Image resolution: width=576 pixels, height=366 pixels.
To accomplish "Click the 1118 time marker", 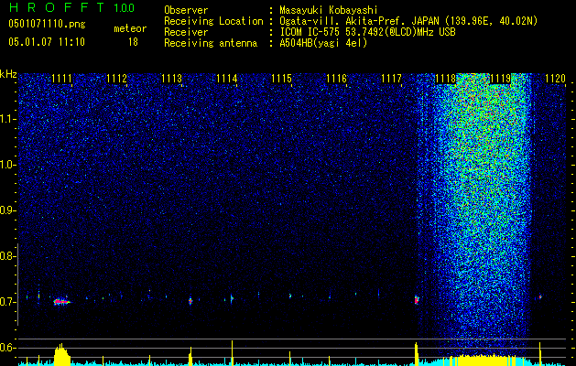I will click(446, 79).
